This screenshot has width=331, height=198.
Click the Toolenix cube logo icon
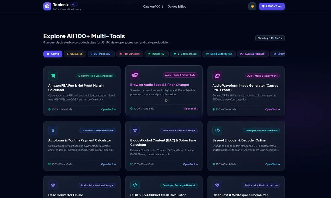pos(47,6)
